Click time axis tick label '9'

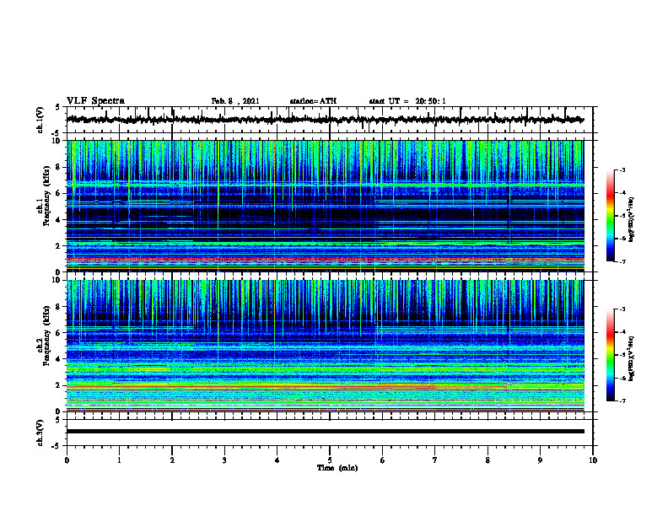(x=540, y=460)
